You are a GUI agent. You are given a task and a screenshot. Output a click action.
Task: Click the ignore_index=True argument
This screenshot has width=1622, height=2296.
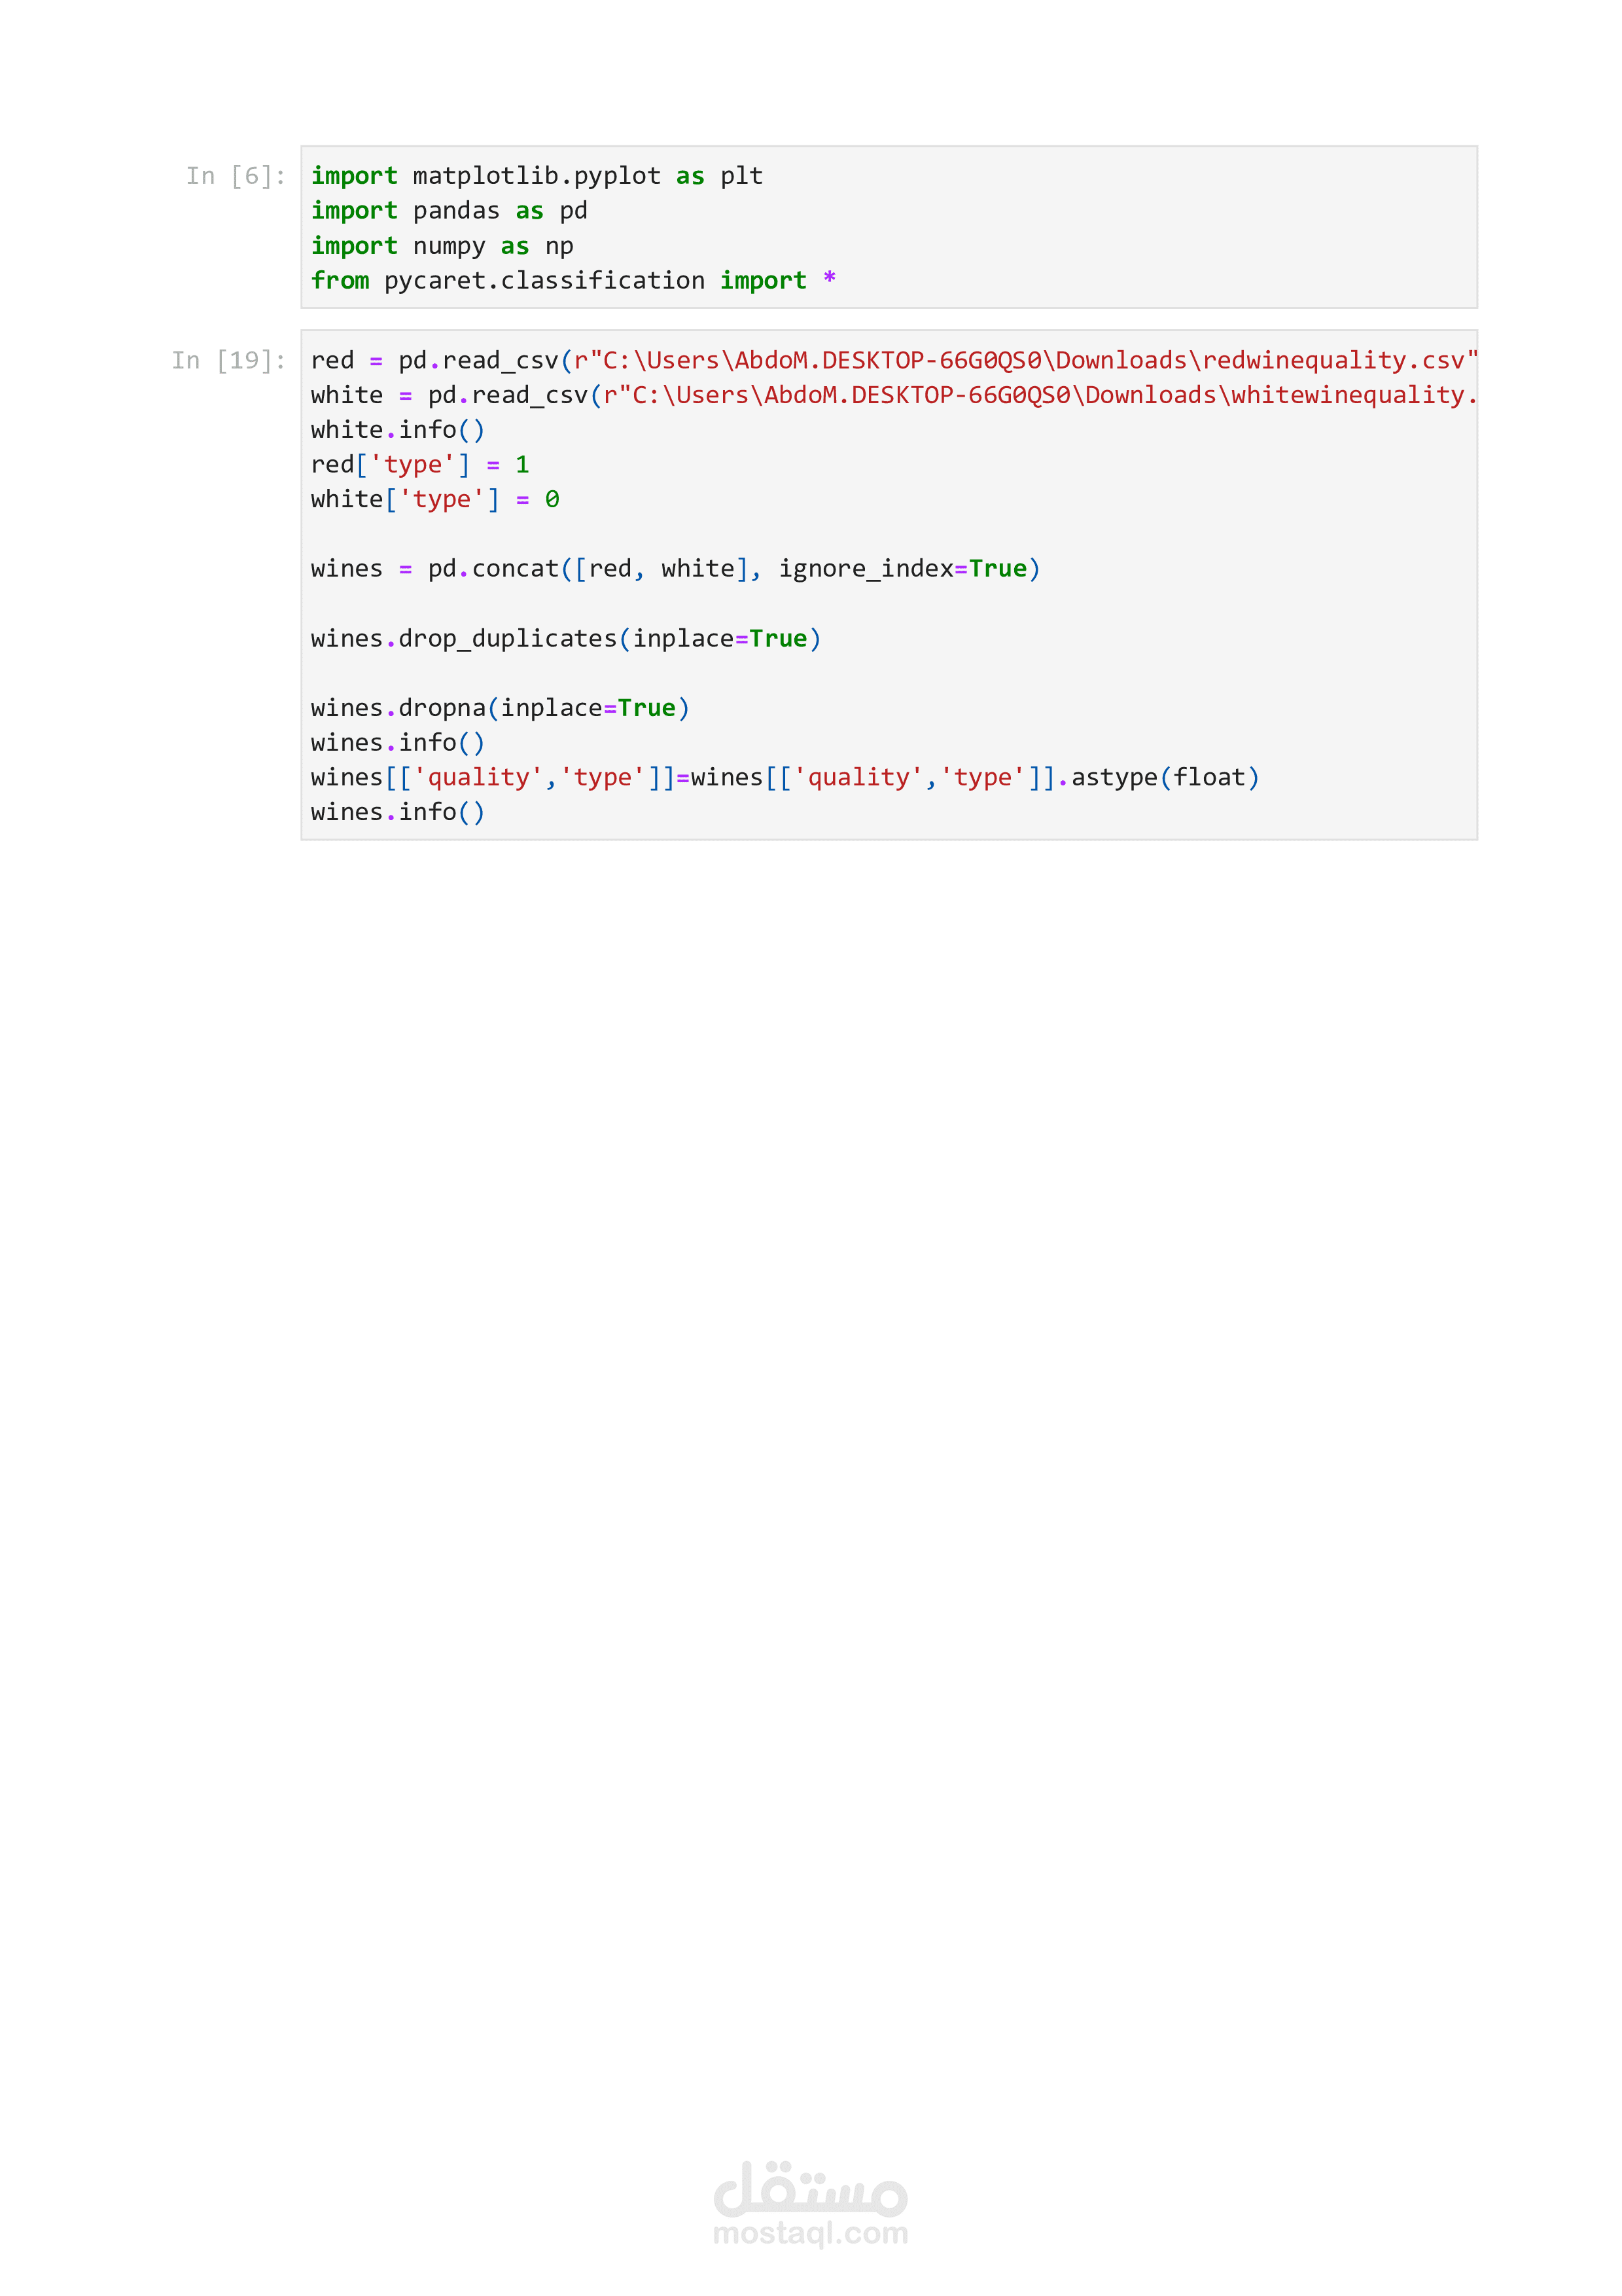[x=902, y=569]
